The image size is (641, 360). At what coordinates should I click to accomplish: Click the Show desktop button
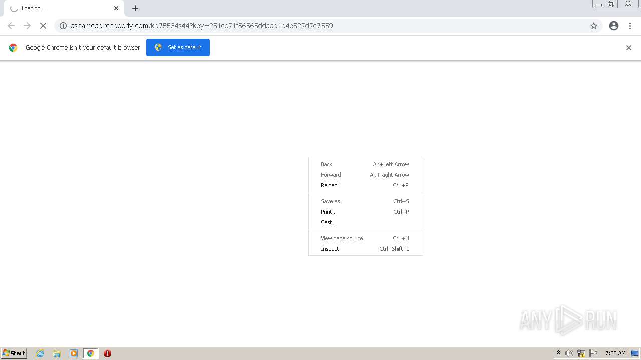635,353
